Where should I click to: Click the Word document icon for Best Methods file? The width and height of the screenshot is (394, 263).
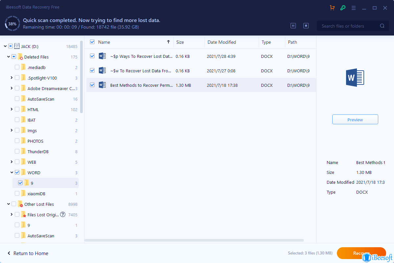coord(102,85)
